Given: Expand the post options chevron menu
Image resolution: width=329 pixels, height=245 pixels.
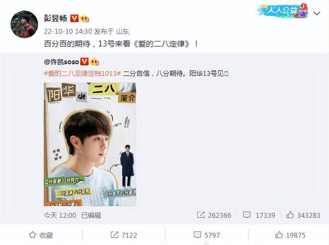Looking at the screenshot, I should pos(317,13).
